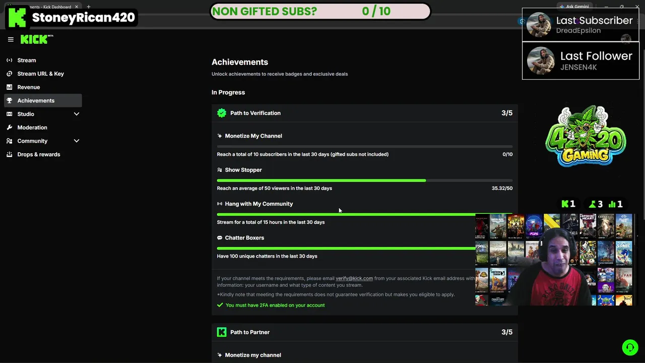Click the verify@kick.com email link
This screenshot has height=363, width=645.
click(x=354, y=278)
